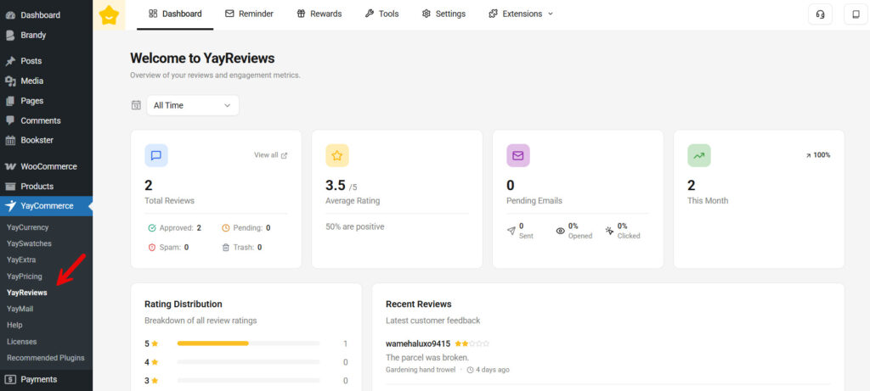Click the '4 days ago' timestamp
Screen dimensions: 870x391
pos(489,370)
